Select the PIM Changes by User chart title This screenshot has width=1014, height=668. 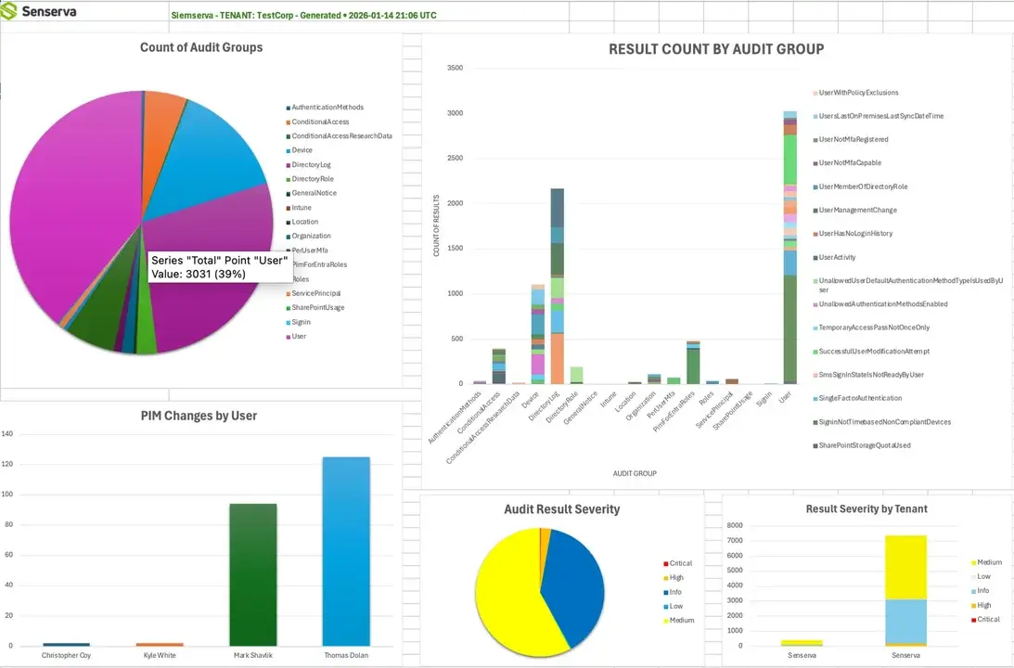point(199,415)
